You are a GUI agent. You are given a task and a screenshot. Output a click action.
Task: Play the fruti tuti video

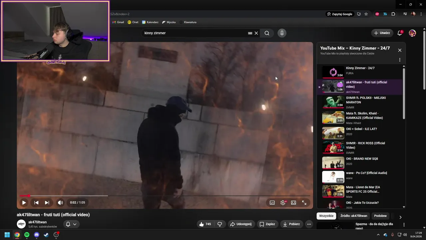point(24,202)
